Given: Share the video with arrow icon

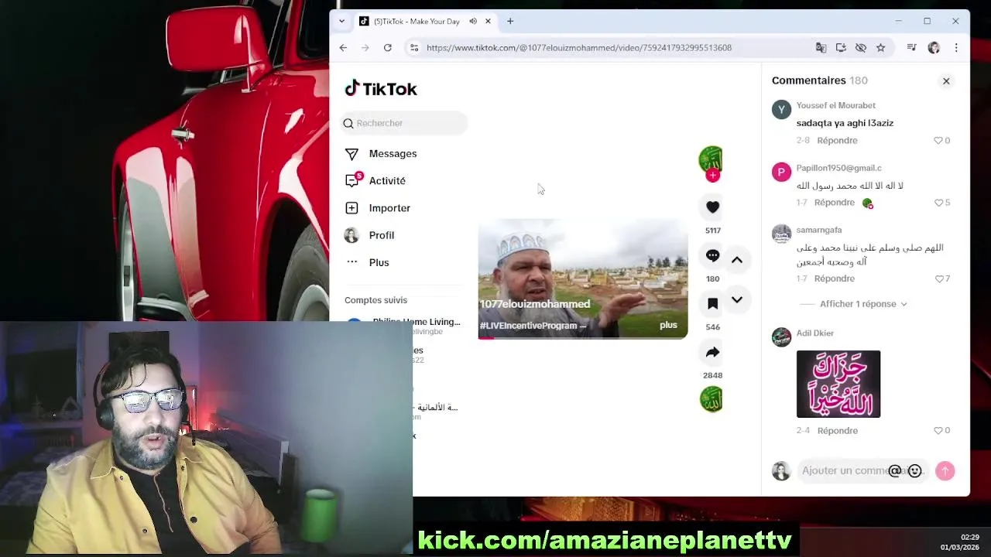Looking at the screenshot, I should click(712, 352).
